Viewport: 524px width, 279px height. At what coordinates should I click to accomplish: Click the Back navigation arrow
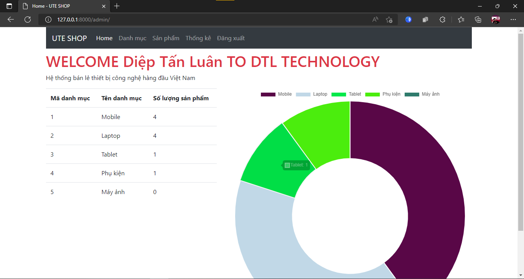[10, 20]
